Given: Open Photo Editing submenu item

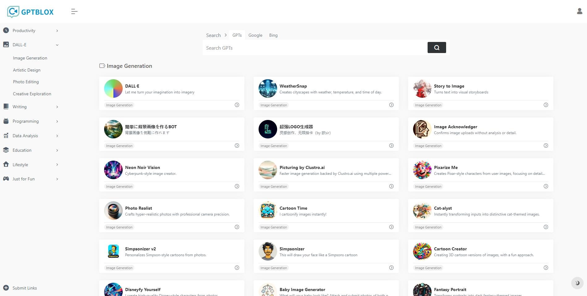Looking at the screenshot, I should coord(26,82).
